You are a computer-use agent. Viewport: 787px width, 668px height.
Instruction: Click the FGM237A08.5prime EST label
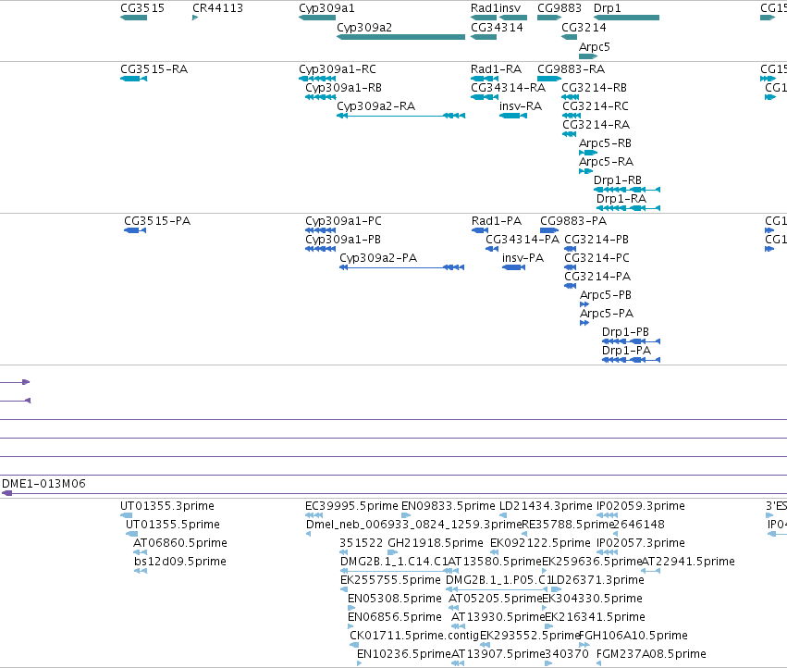[x=651, y=654]
